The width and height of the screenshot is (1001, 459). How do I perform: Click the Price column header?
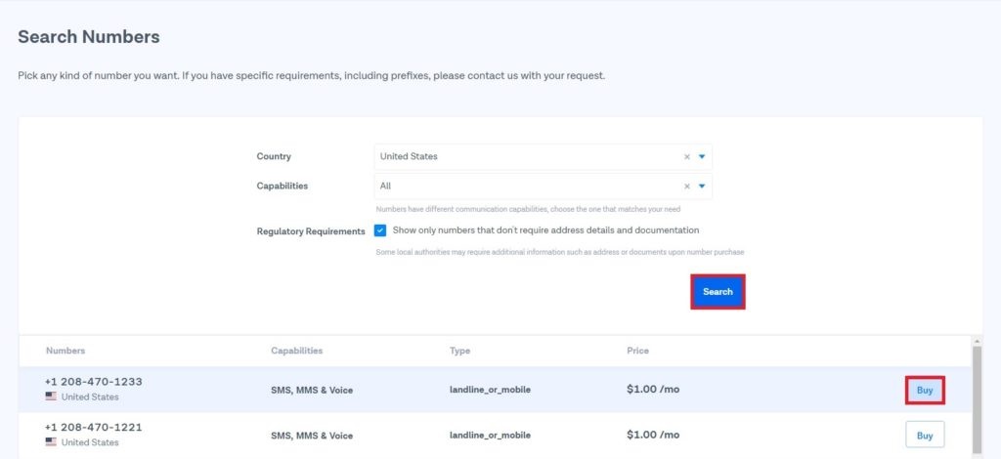click(637, 351)
